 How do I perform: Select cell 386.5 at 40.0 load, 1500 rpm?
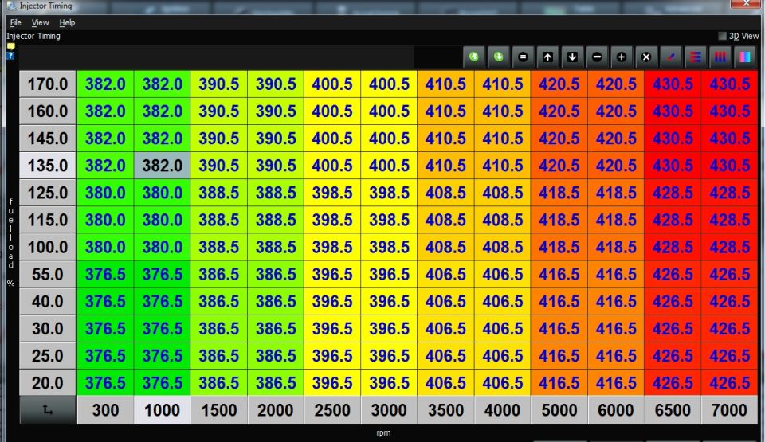219,302
